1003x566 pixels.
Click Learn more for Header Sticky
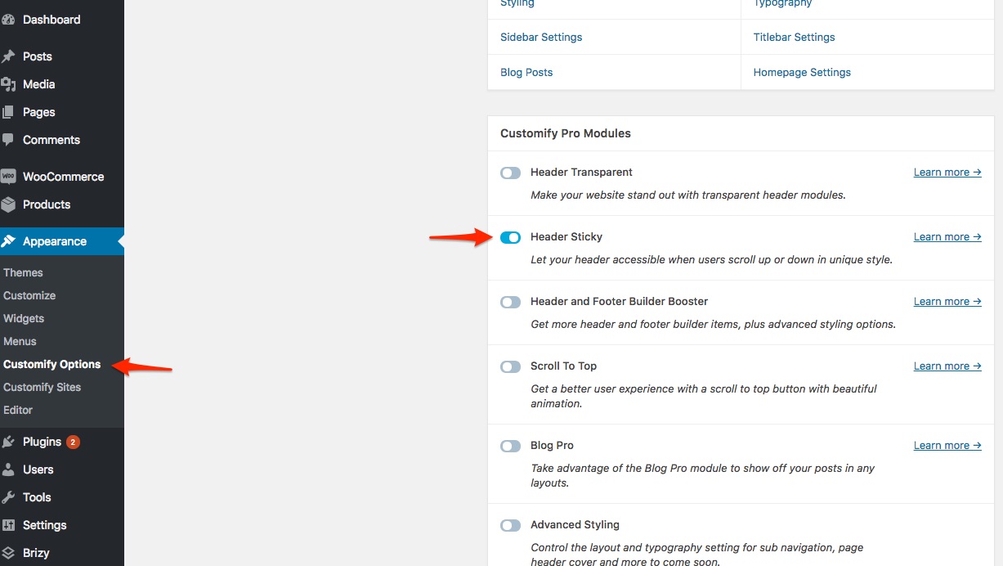tap(947, 237)
